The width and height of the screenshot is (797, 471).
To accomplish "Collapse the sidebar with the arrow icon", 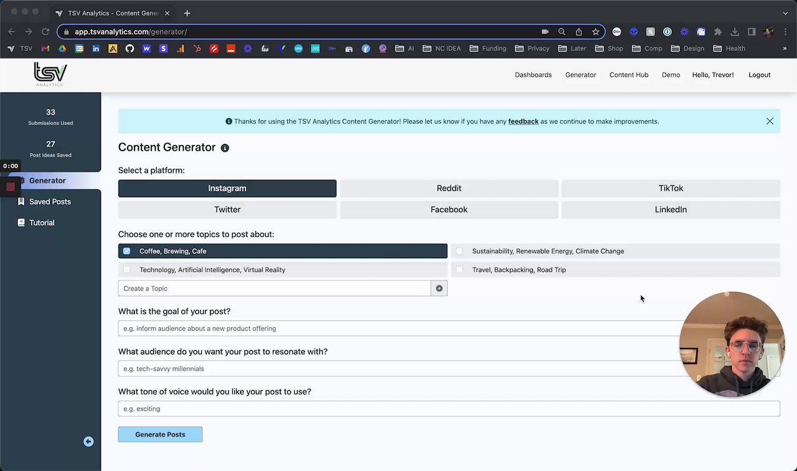I will click(x=88, y=442).
